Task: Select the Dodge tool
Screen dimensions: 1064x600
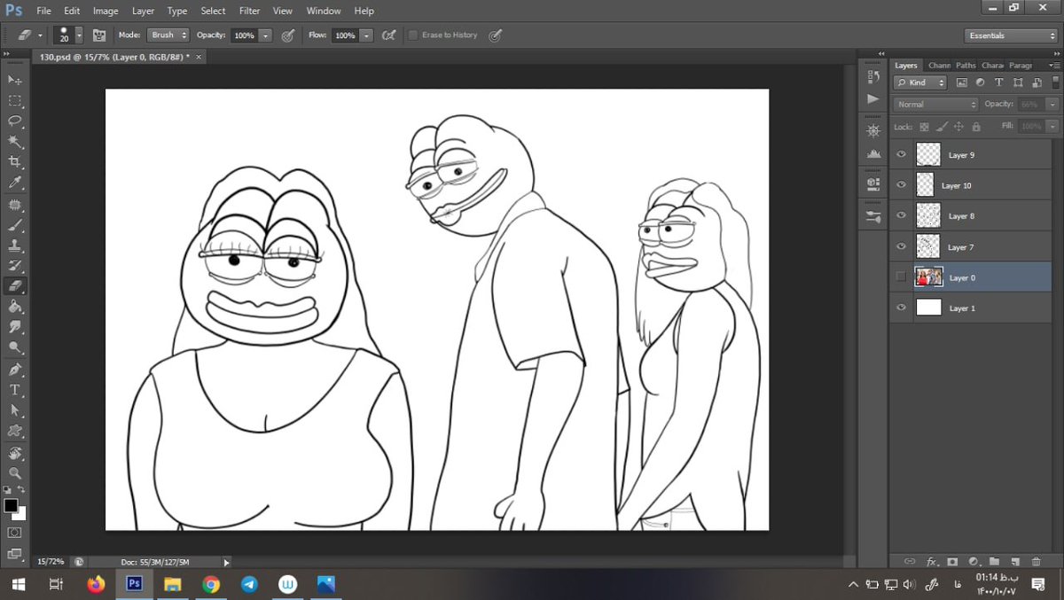Action: click(x=15, y=347)
